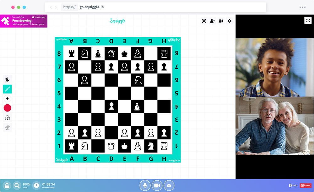Open the color blend circles tool
The image size is (314, 192).
pos(8,118)
